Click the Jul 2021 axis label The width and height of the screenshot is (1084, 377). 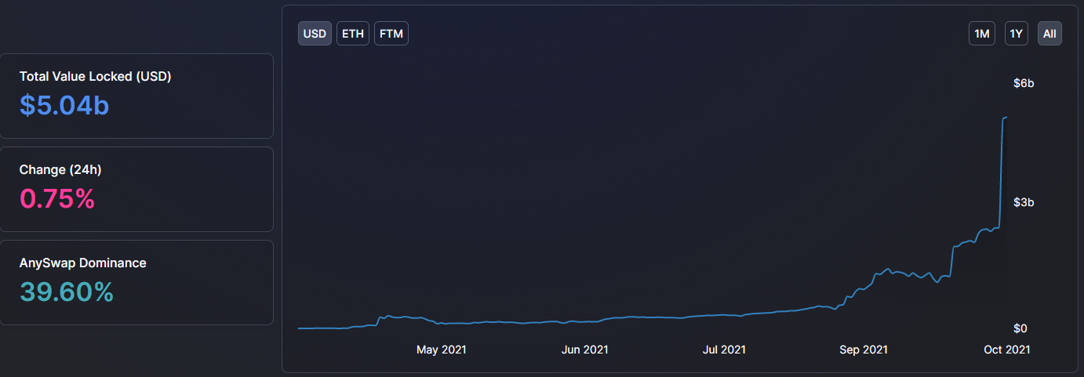pyautogui.click(x=723, y=350)
